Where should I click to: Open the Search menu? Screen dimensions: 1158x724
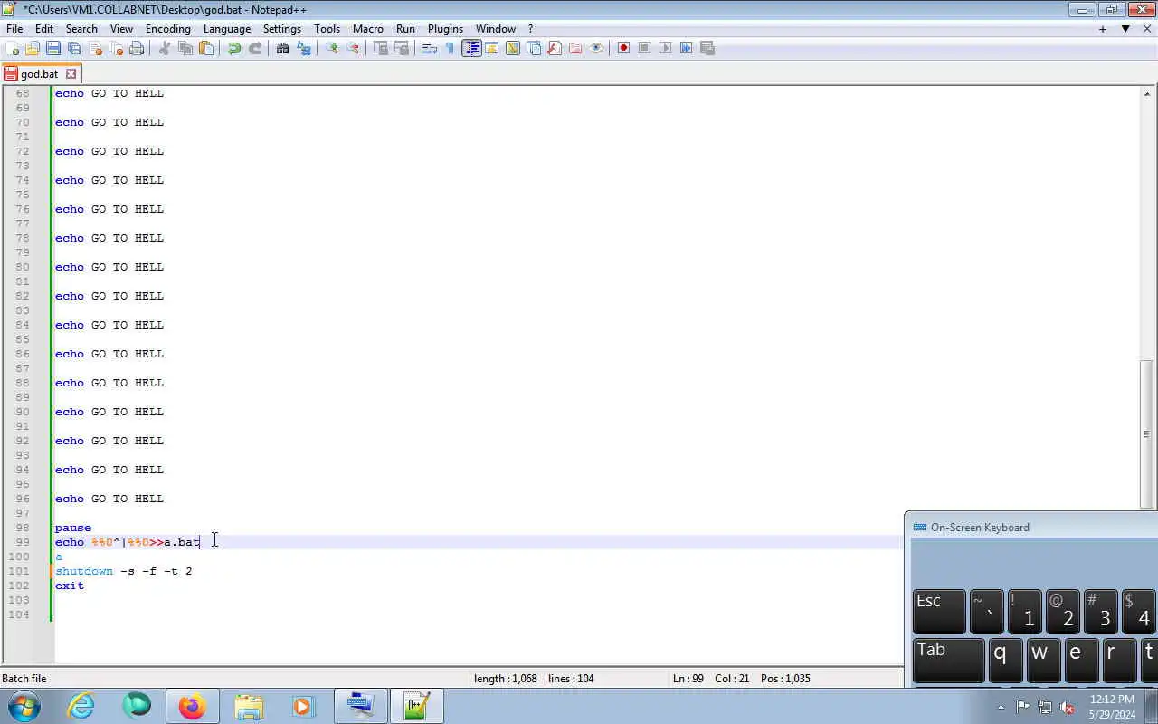pos(81,29)
